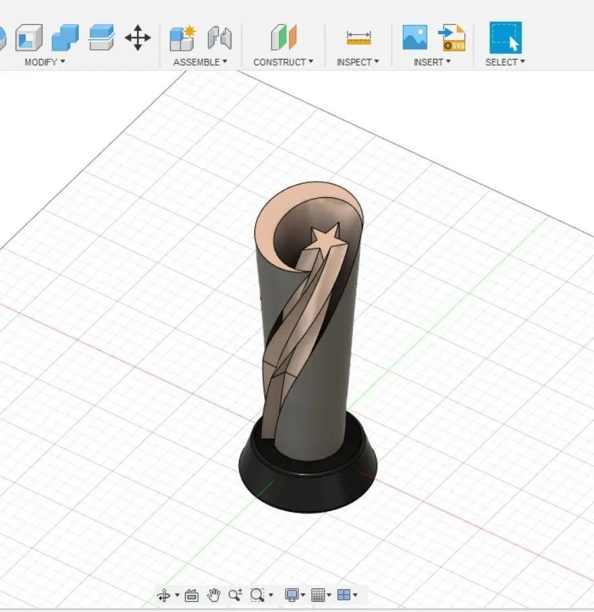Viewport: 594px width, 612px height.
Task: Expand the Viewports dropdown arrow
Action: (x=355, y=595)
